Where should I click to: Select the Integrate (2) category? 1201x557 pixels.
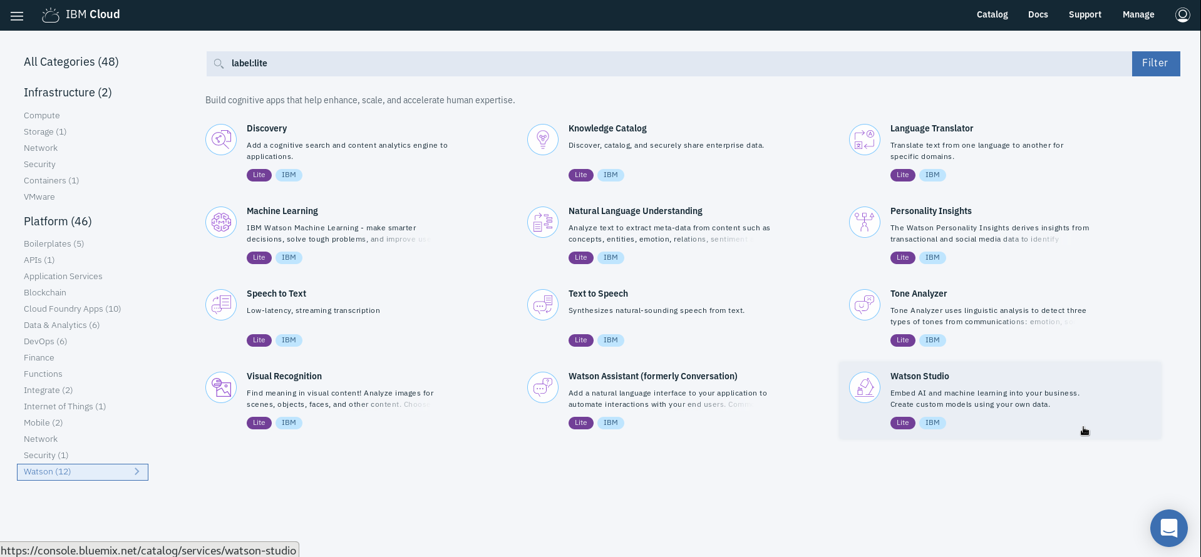pyautogui.click(x=48, y=391)
